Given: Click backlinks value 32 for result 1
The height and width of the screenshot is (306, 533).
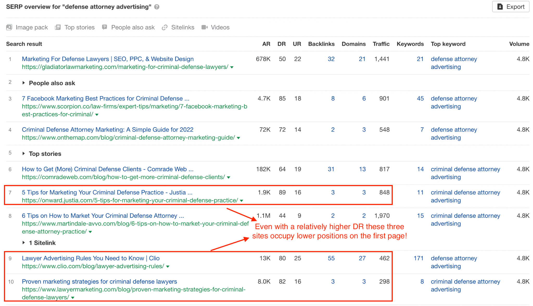Looking at the screenshot, I should pyautogui.click(x=331, y=59).
